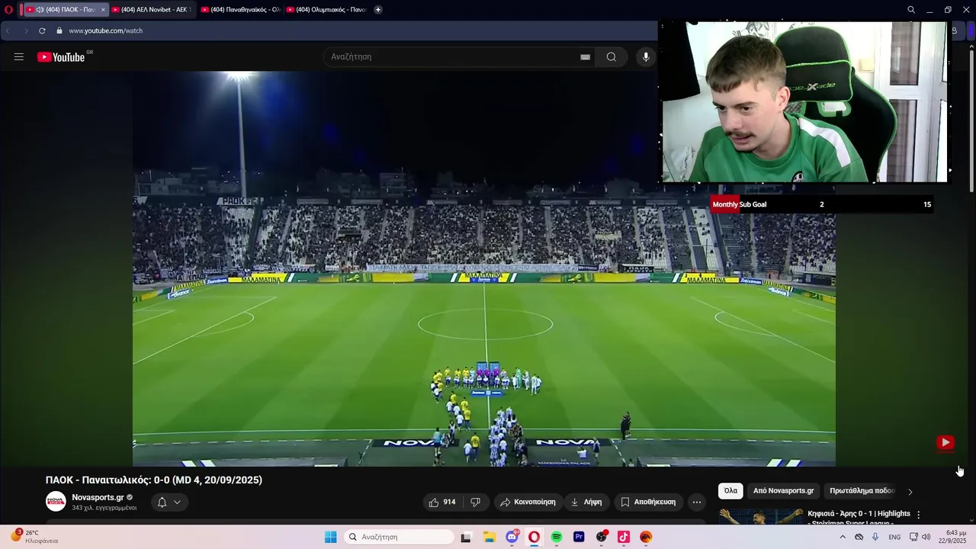
Task: Dislike the video with thumbs down
Action: [x=475, y=502]
